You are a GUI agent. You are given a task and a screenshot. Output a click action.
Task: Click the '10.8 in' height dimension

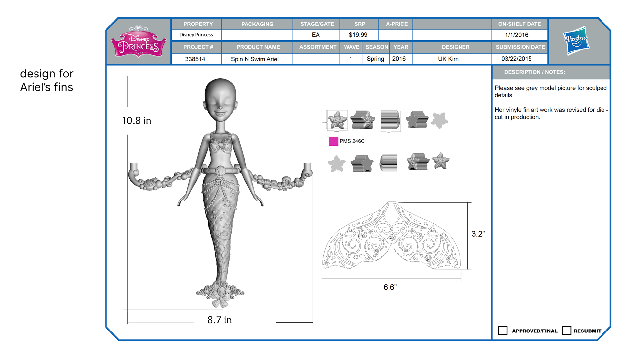137,121
